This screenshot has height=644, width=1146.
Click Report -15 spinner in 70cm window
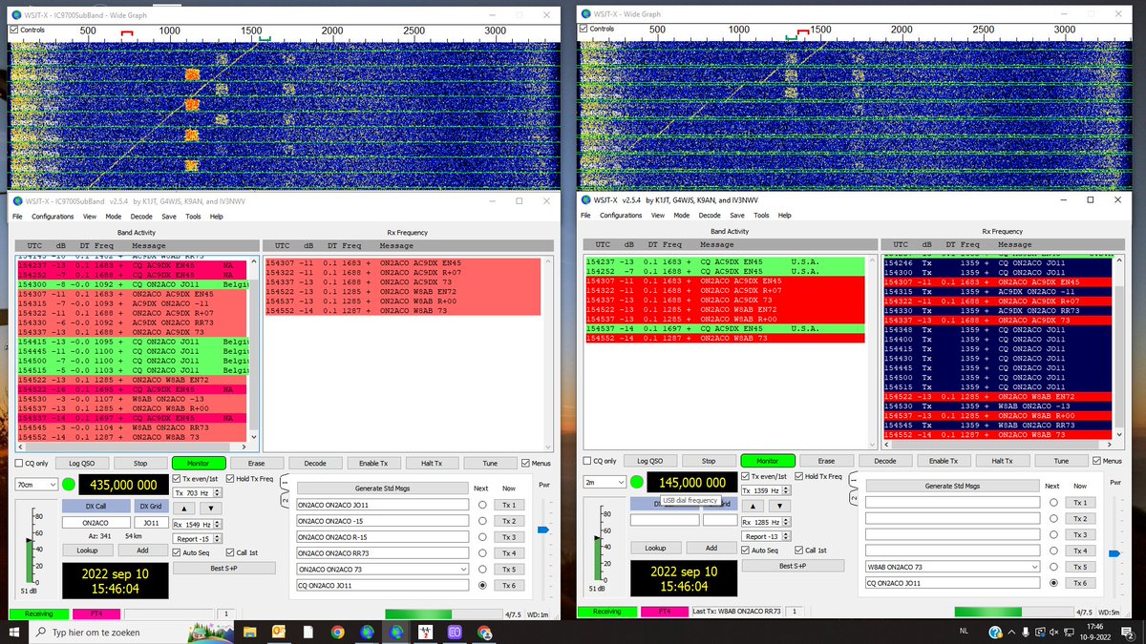pyautogui.click(x=198, y=538)
